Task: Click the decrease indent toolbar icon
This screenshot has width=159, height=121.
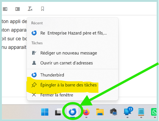Action: [5, 9]
